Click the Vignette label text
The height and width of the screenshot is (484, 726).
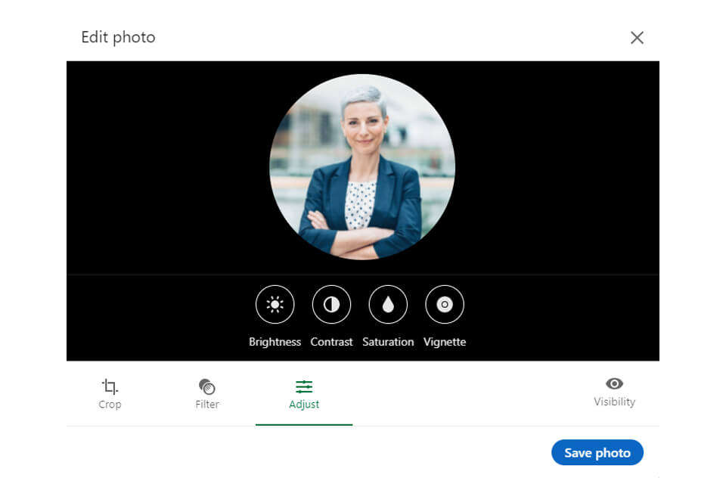click(x=445, y=342)
